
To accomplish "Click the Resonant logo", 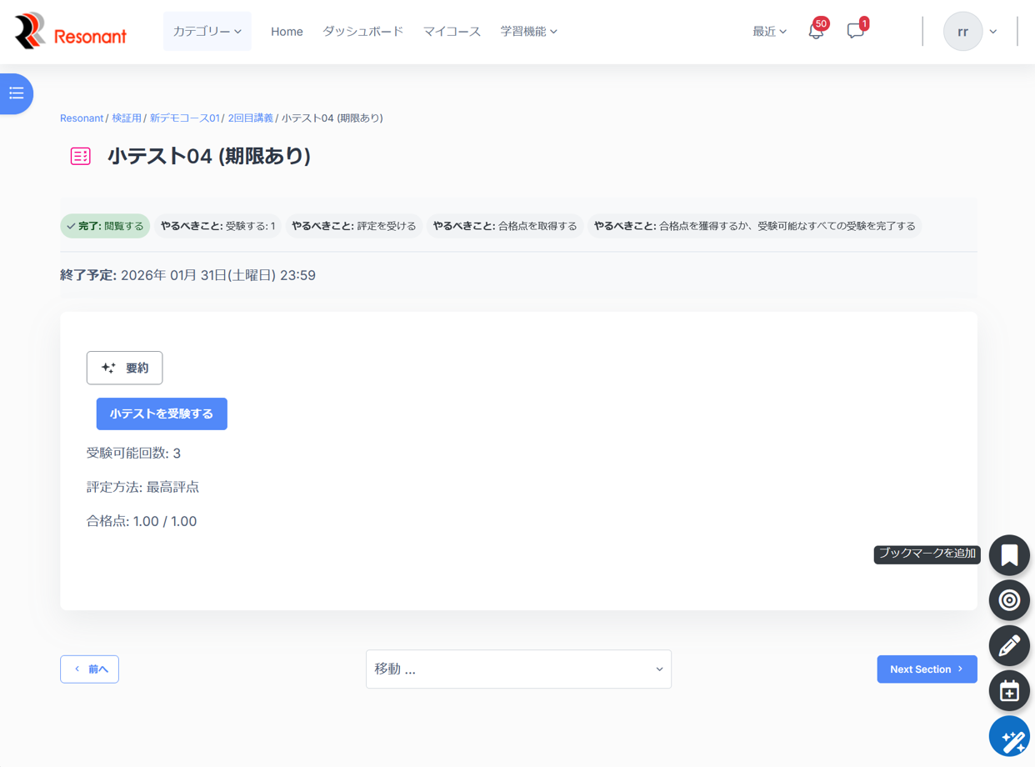I will 71,32.
